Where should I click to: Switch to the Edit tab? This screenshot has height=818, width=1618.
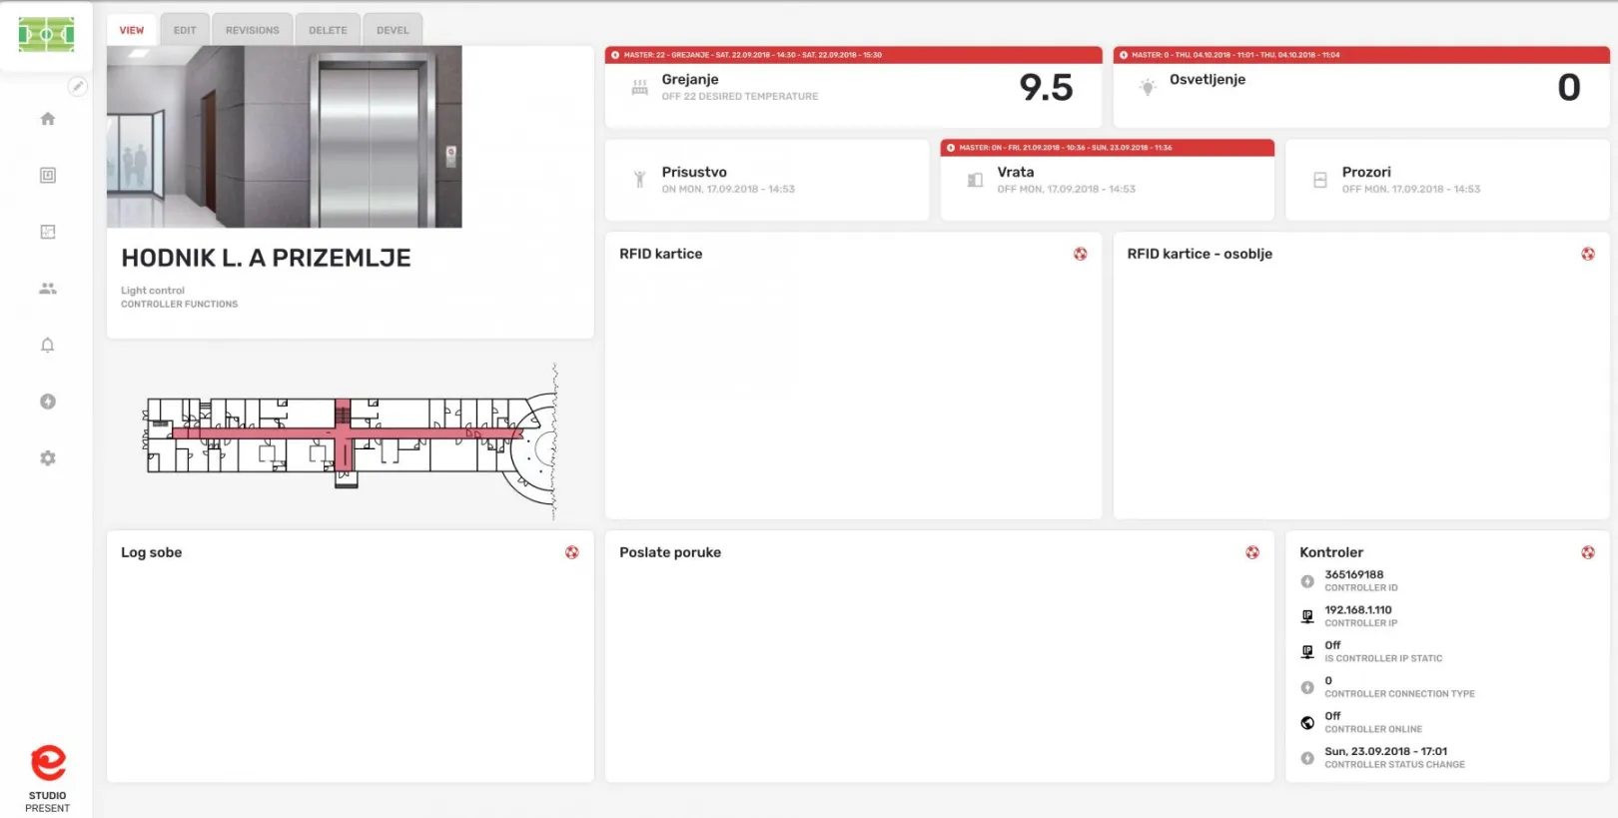point(185,30)
